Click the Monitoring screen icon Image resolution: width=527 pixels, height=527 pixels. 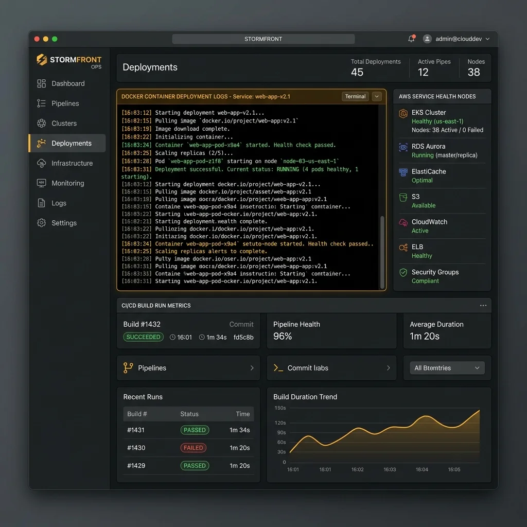[x=41, y=183]
